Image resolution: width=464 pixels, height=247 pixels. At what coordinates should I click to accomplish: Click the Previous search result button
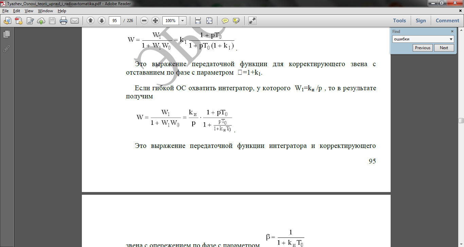[x=423, y=48]
